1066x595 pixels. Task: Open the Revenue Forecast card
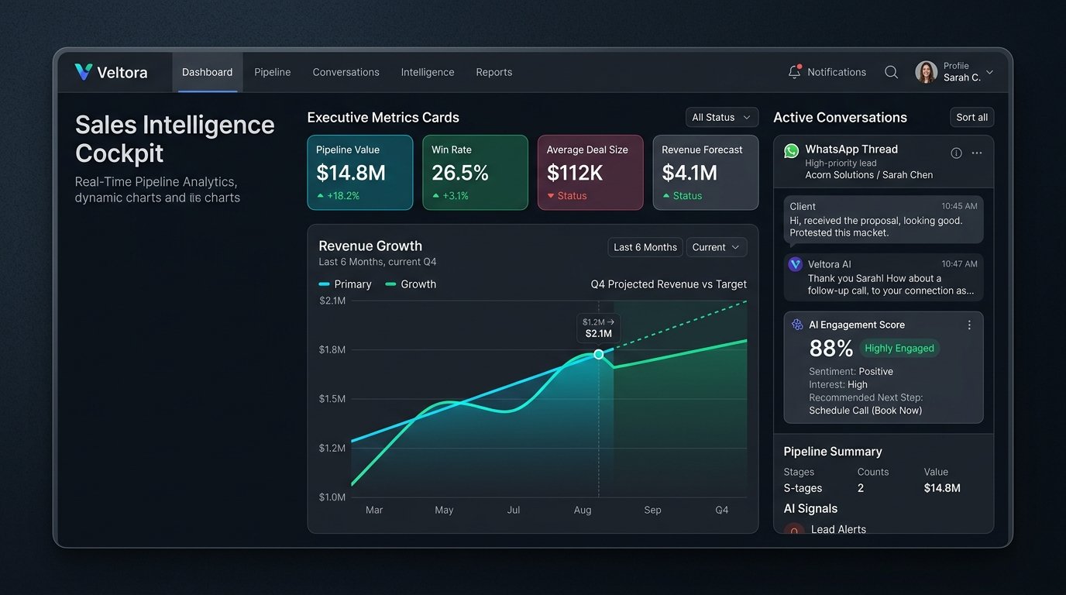[706, 173]
